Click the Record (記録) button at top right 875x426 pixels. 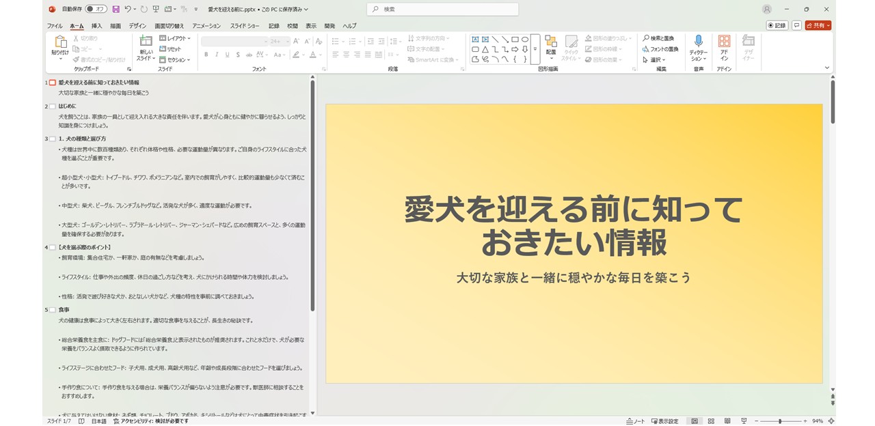pyautogui.click(x=777, y=25)
